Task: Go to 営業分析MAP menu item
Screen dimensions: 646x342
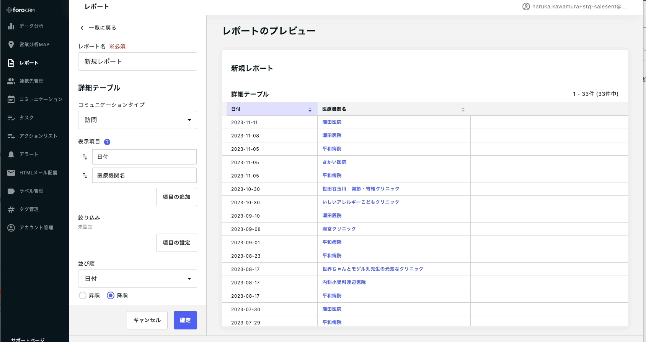Action: click(34, 44)
